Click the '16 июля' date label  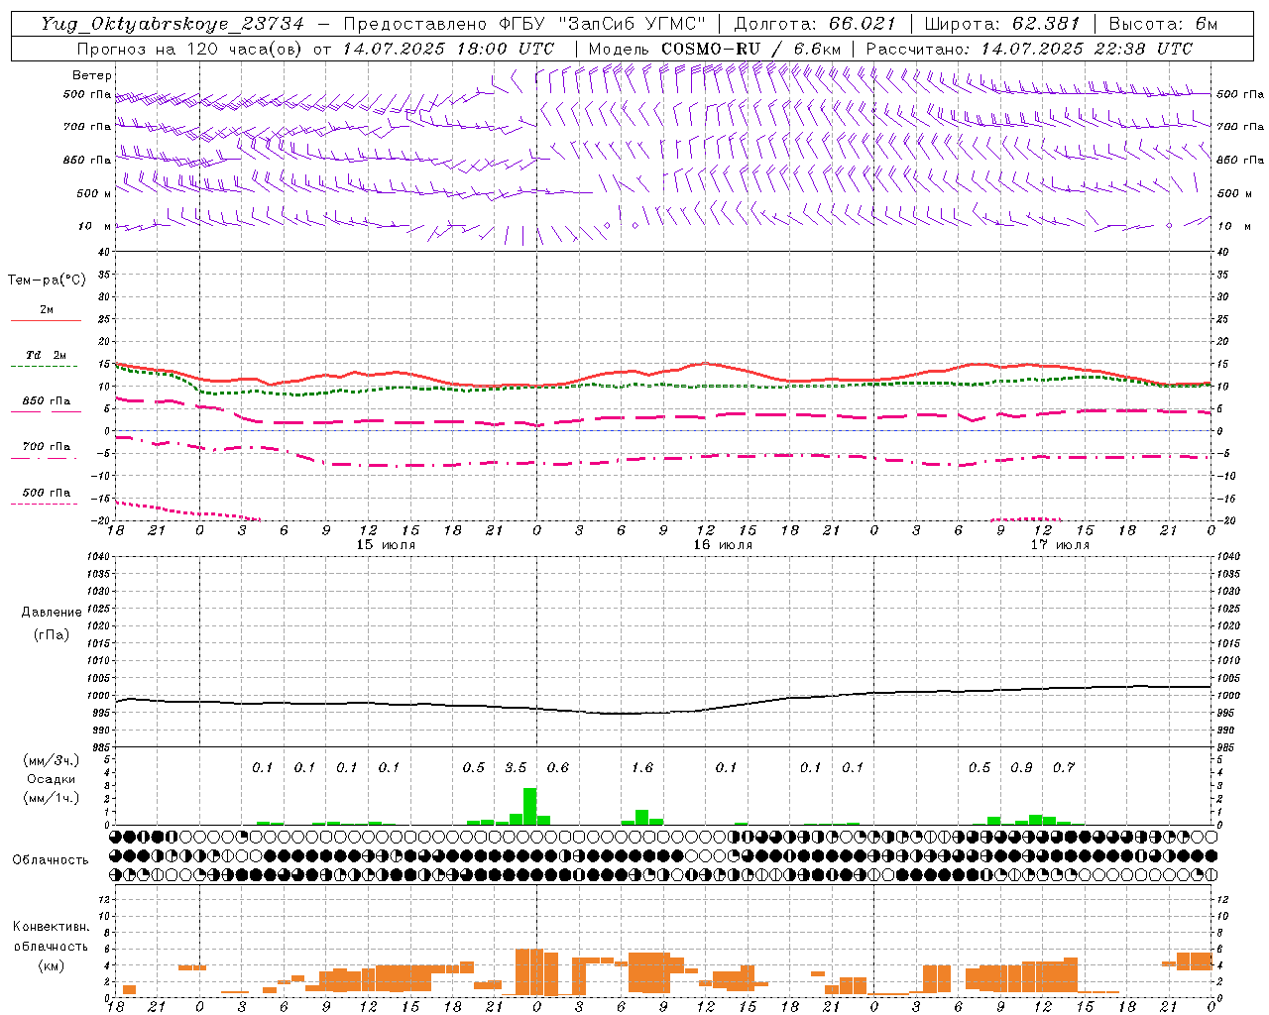pyautogui.click(x=723, y=545)
